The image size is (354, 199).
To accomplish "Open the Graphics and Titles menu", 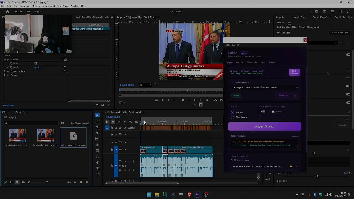I will [51, 6].
